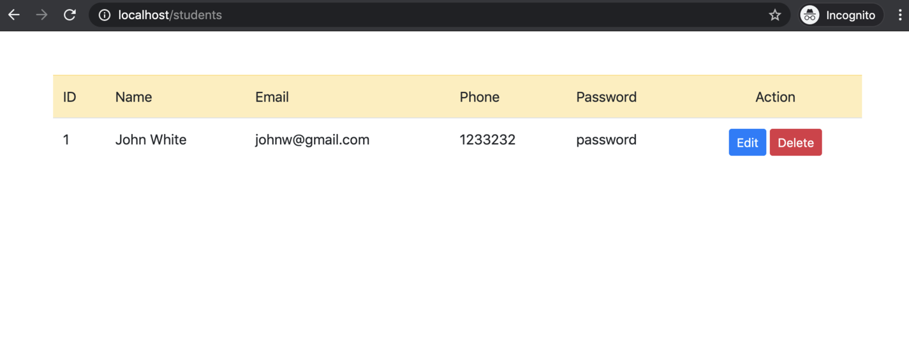Open the Chrome three-dot menu
This screenshot has height=342, width=909.
[x=900, y=15]
